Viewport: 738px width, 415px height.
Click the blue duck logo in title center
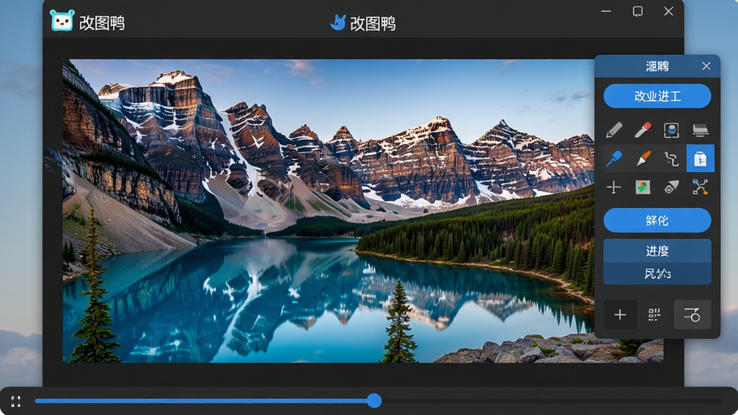click(x=338, y=22)
